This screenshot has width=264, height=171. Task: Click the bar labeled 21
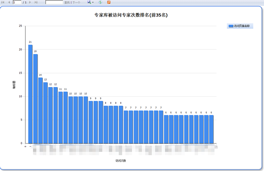tap(30, 94)
